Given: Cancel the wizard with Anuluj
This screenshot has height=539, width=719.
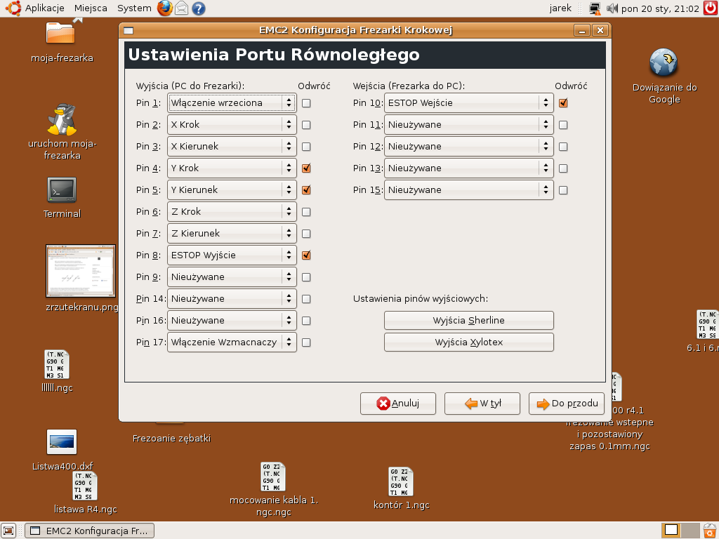Looking at the screenshot, I should 398,404.
